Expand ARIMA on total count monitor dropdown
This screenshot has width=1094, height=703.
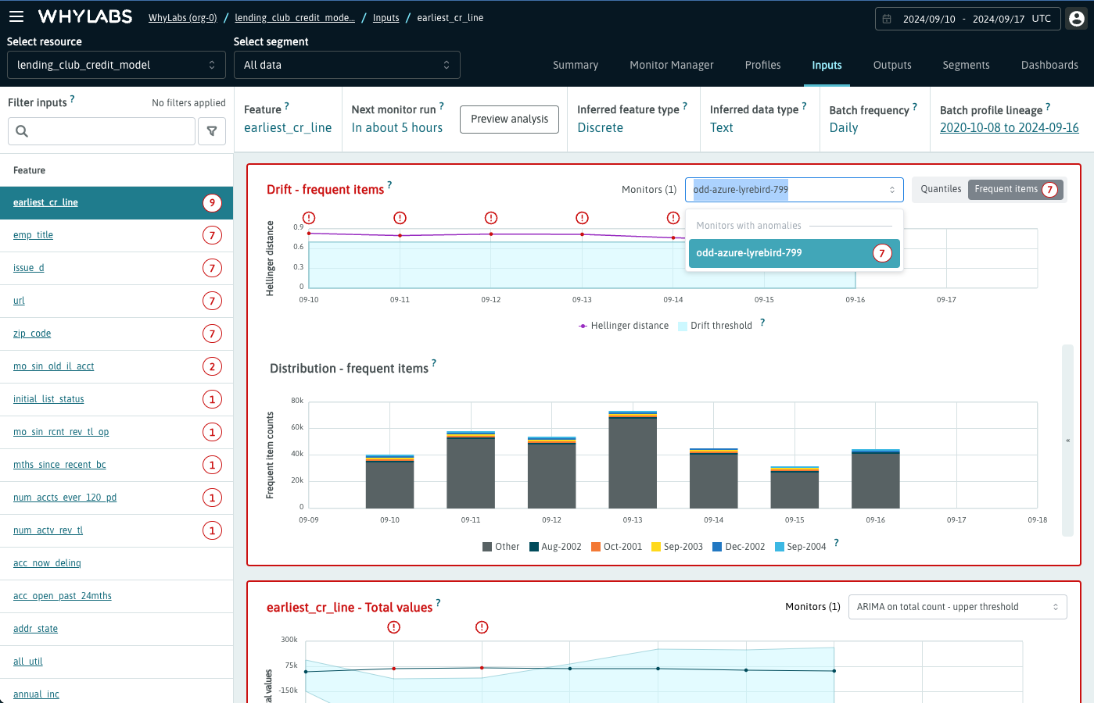tap(957, 607)
